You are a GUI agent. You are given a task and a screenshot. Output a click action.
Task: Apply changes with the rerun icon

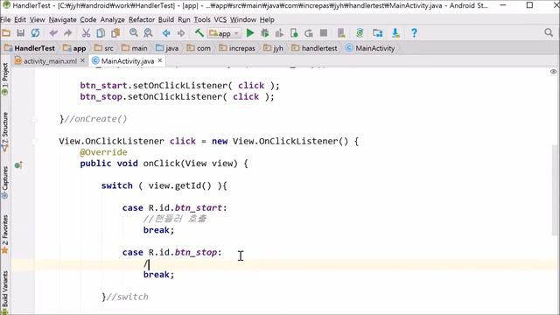(x=309, y=33)
